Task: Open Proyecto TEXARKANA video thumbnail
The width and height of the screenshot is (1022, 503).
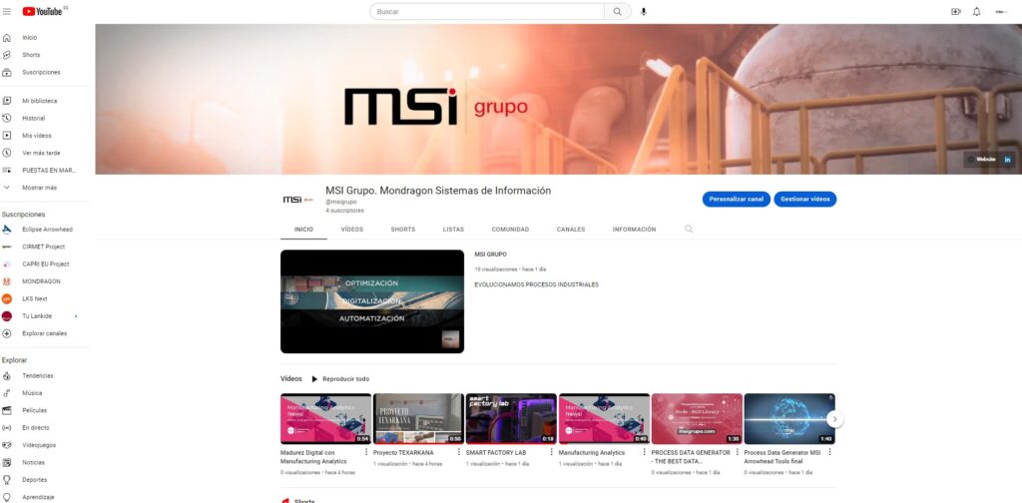Action: pos(418,419)
